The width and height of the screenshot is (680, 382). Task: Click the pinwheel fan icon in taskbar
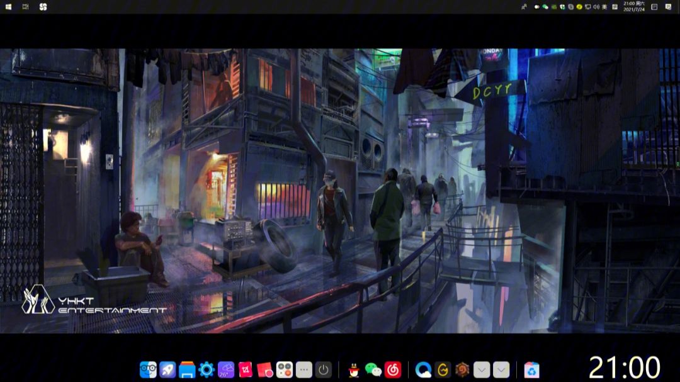[x=43, y=7]
